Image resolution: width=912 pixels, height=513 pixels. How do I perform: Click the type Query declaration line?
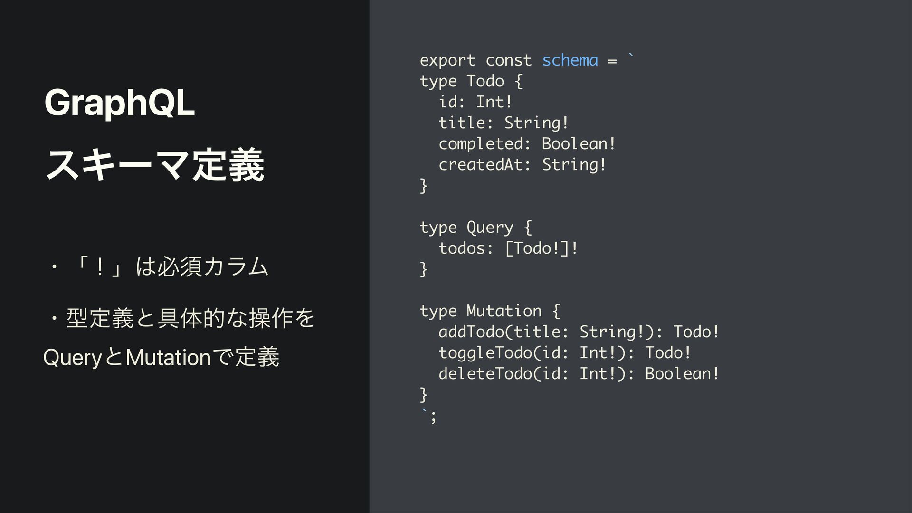pos(475,228)
